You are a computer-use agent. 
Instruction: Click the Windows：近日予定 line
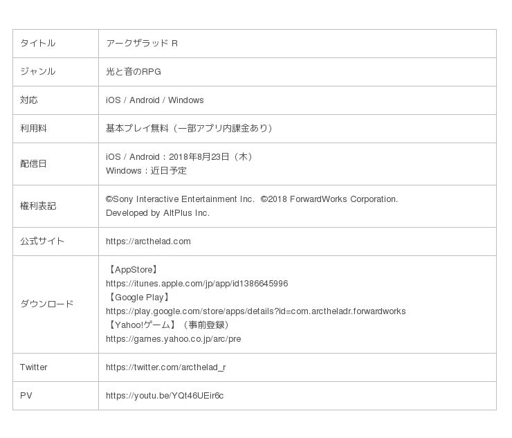(146, 171)
